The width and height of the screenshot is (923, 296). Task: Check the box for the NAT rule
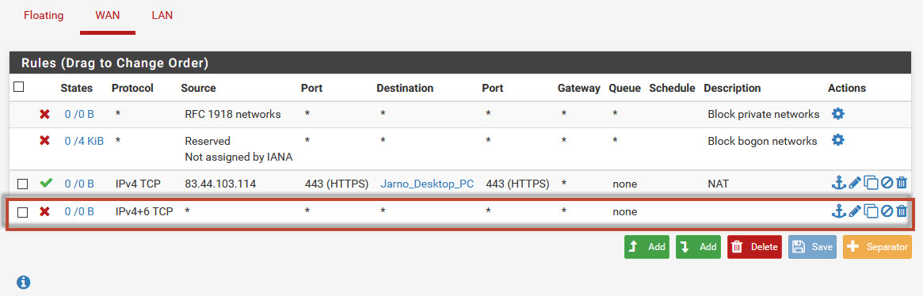[x=22, y=184]
